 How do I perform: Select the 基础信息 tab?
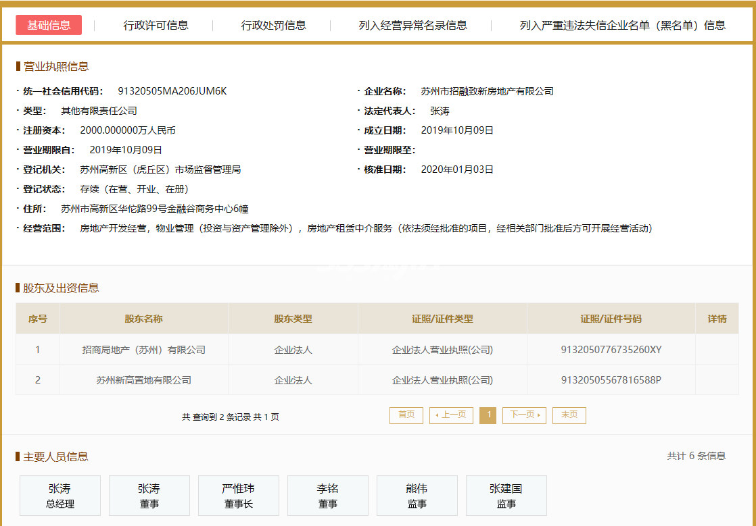[49, 25]
